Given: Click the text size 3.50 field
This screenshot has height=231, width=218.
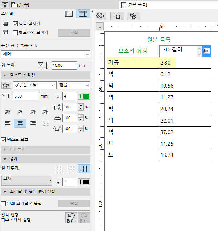Looking at the screenshot, I should coord(26,96).
